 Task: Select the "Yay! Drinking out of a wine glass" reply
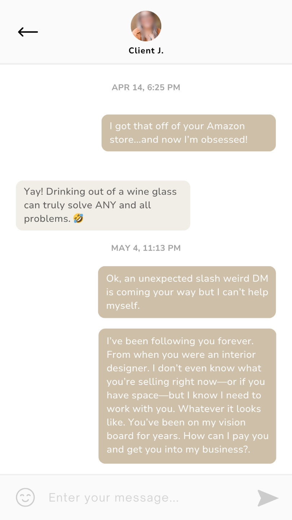point(103,205)
